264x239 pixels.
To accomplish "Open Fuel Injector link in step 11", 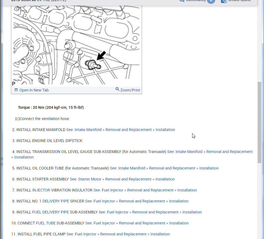I will tap(118, 234).
